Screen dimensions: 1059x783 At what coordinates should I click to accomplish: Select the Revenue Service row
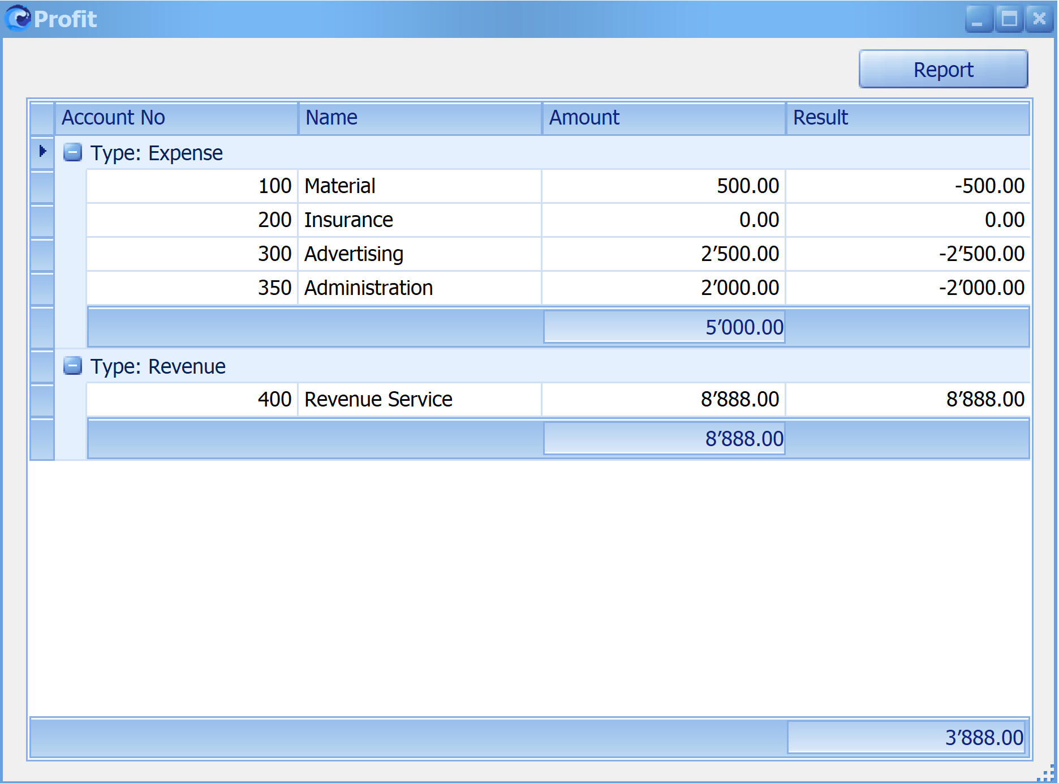(x=558, y=399)
